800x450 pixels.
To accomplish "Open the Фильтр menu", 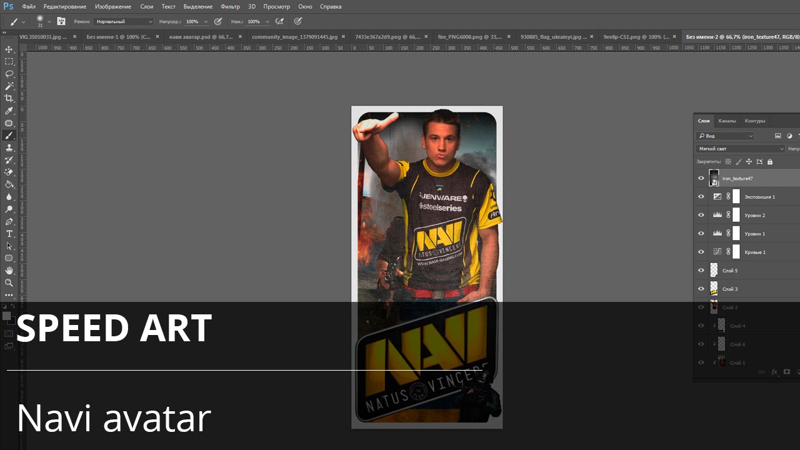I will coord(230,6).
